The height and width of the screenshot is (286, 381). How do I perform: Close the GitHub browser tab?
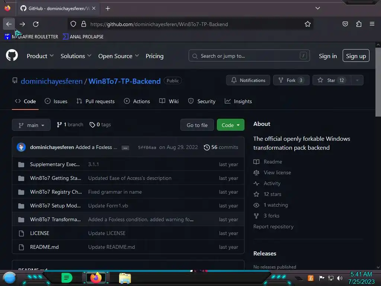pos(94,8)
